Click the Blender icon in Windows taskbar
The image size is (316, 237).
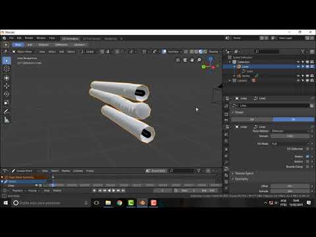pos(142,203)
